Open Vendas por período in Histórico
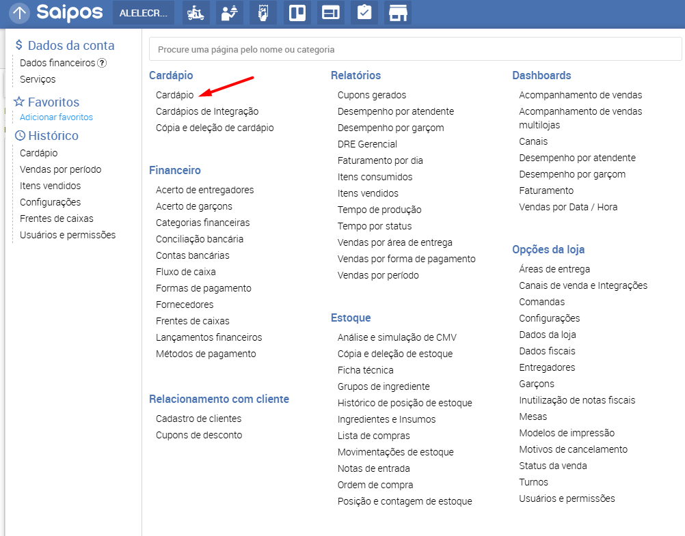 coord(60,169)
